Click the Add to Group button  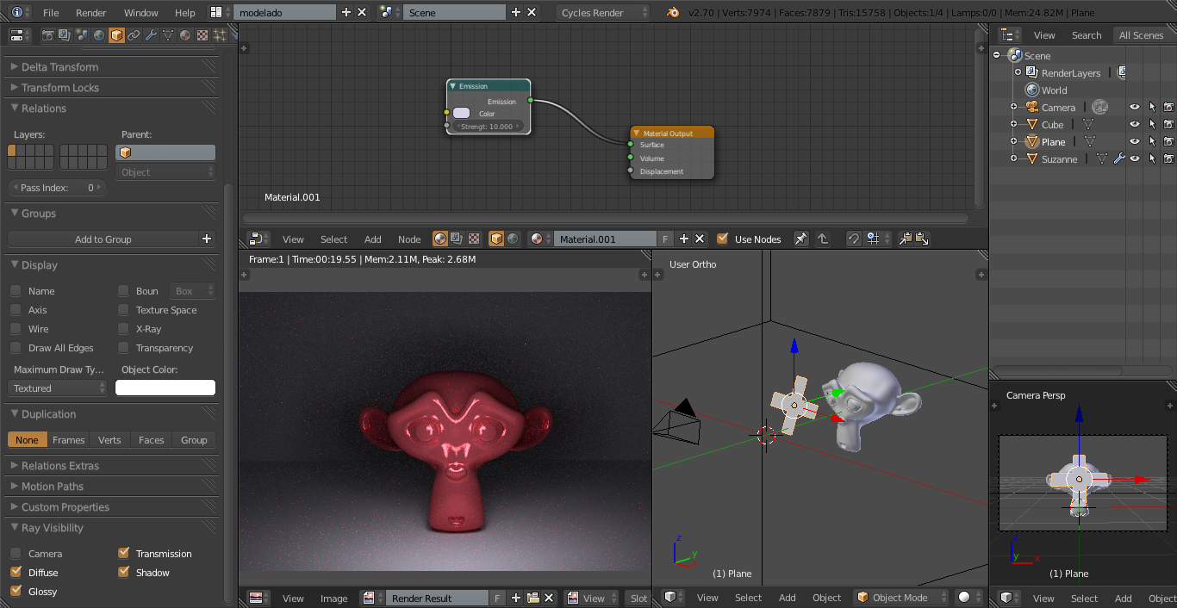[x=103, y=239]
